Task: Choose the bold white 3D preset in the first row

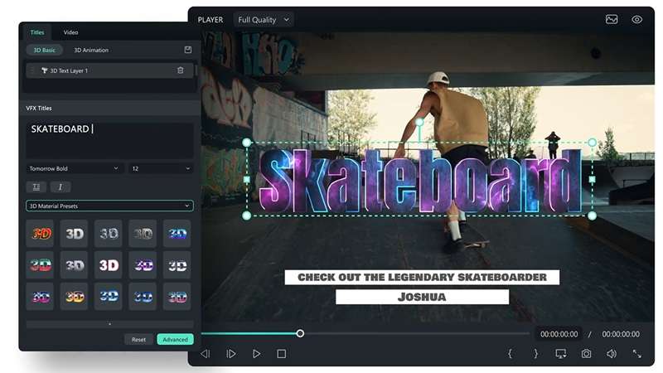Action: pyautogui.click(x=75, y=234)
